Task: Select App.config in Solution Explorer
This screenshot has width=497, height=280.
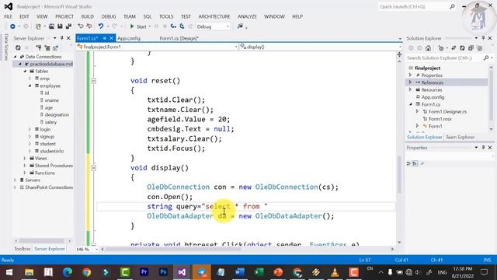Action: (433, 97)
